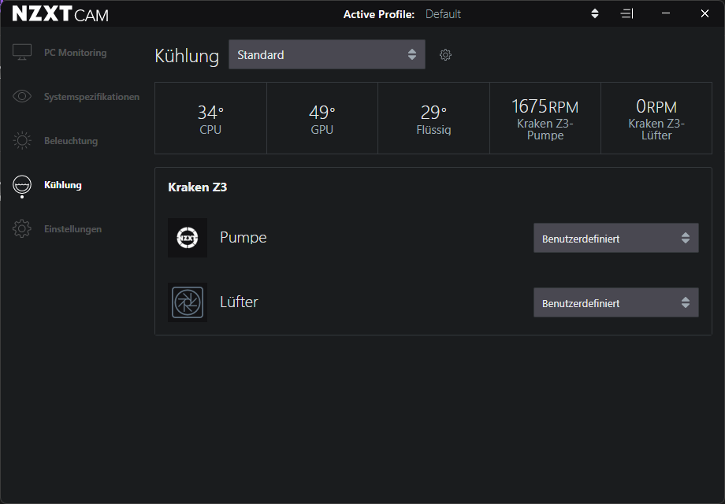Open the PC Monitoring monitor icon

tap(22, 52)
